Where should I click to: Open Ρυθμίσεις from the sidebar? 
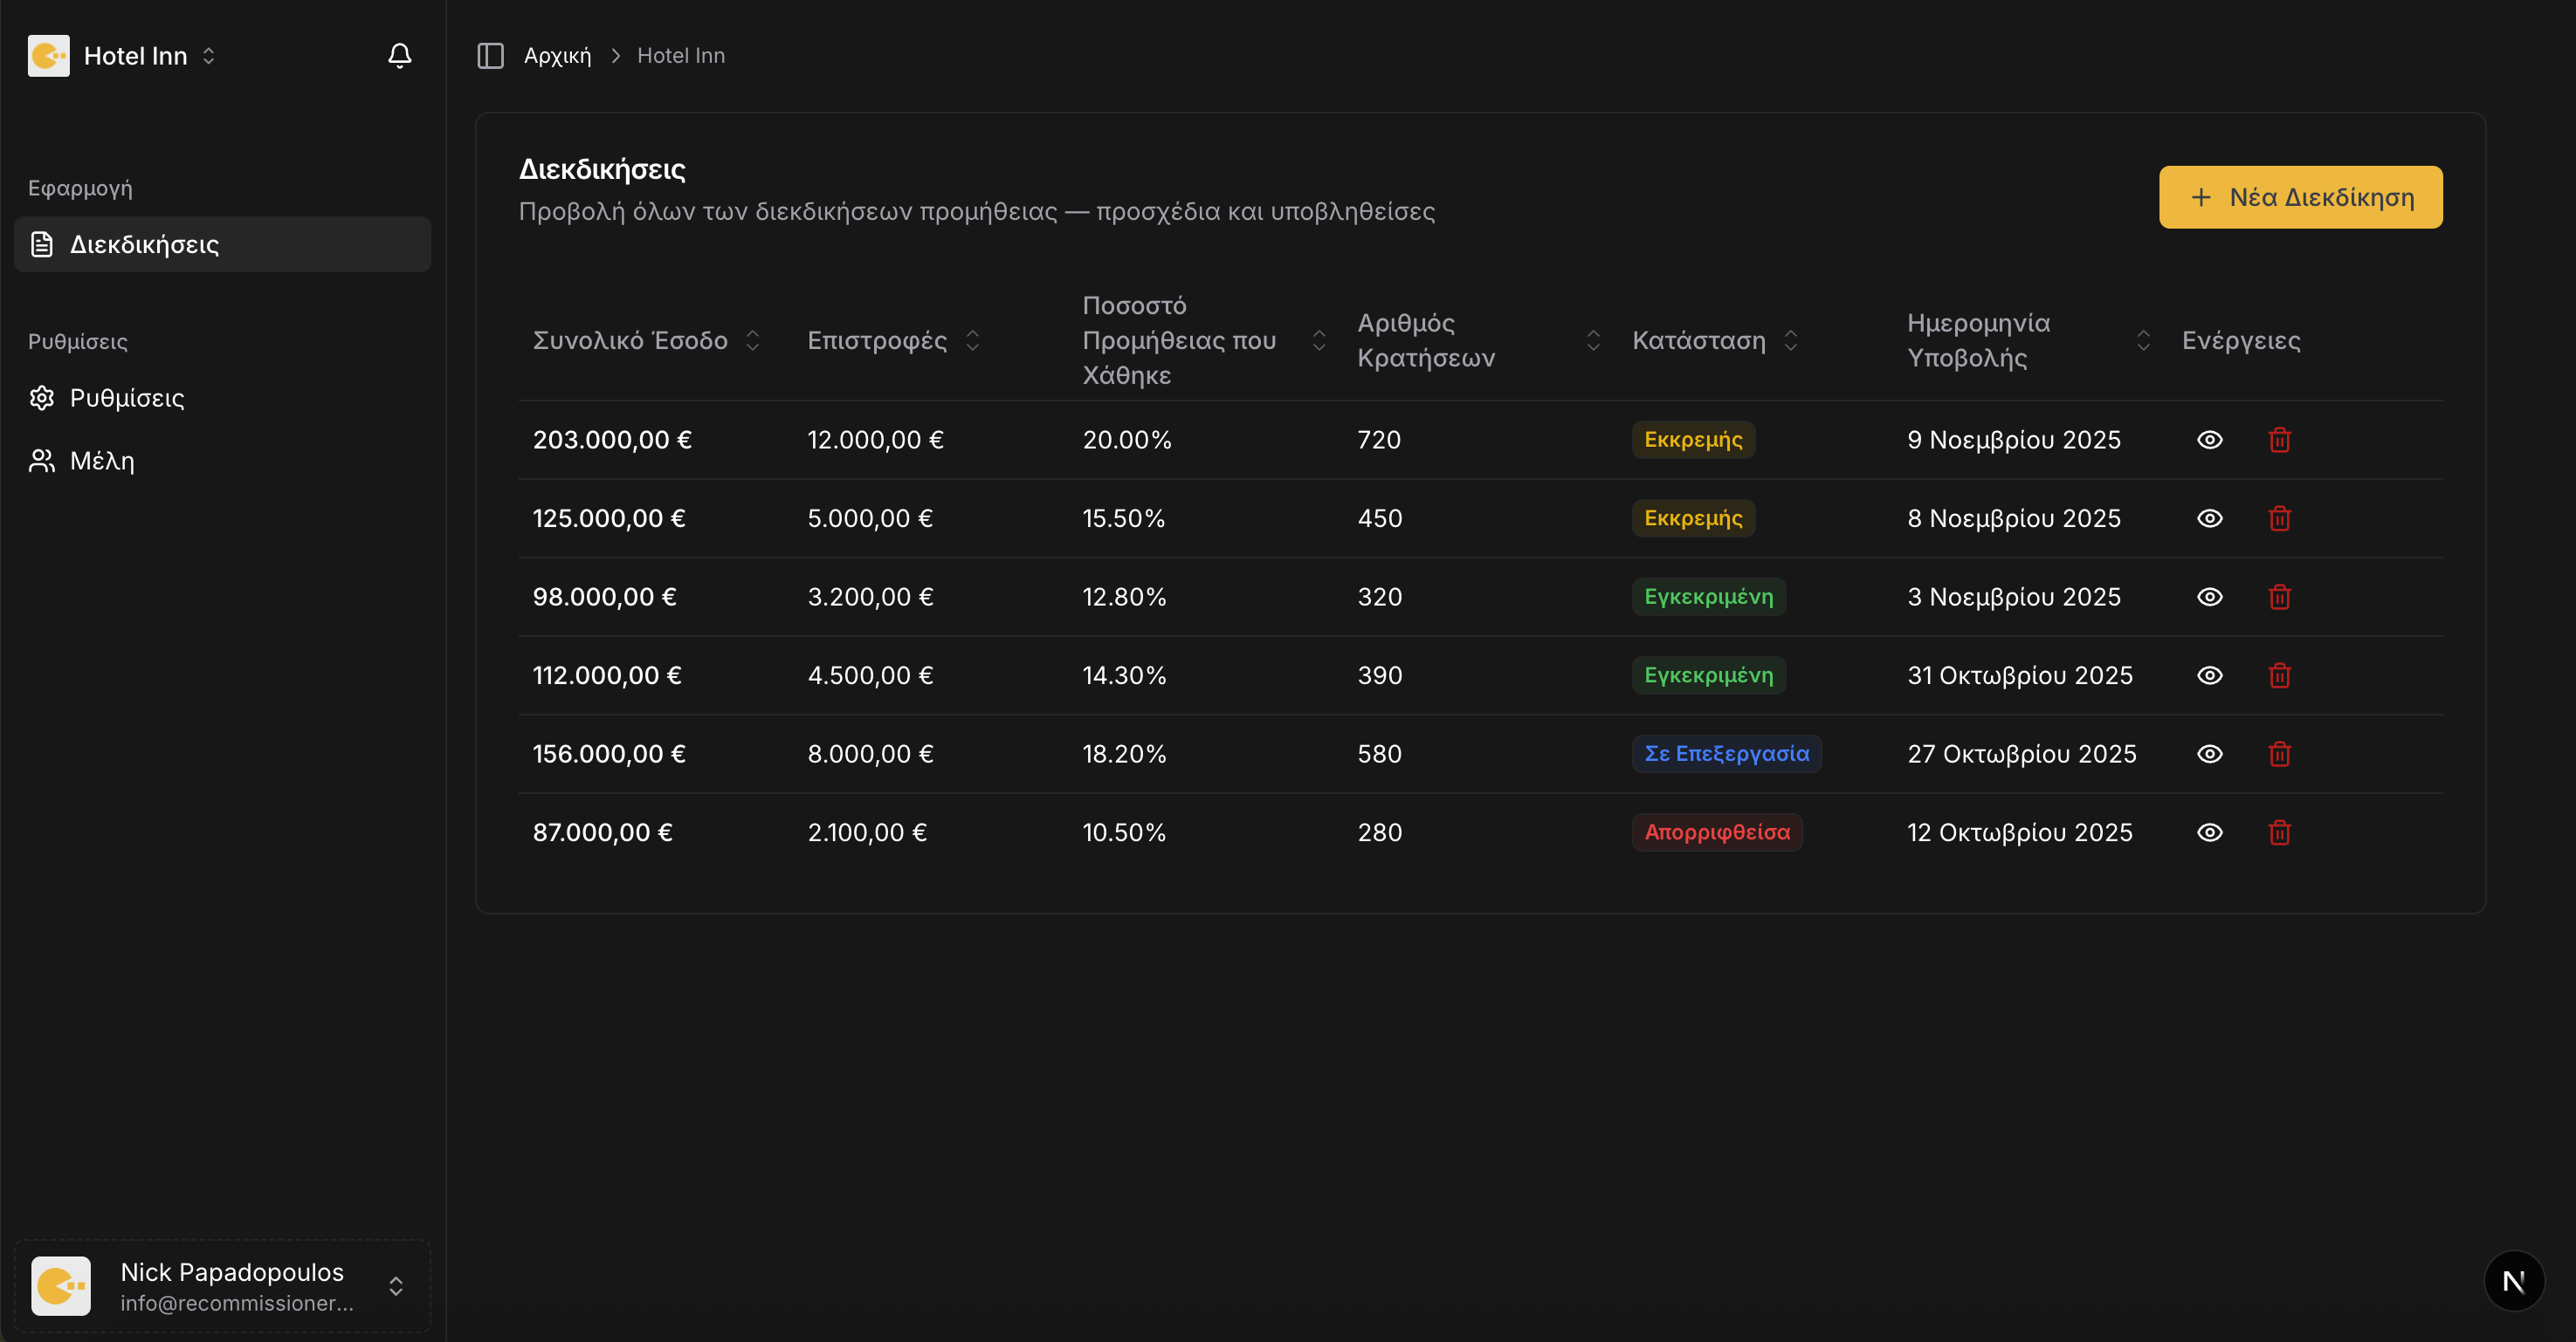coord(125,397)
